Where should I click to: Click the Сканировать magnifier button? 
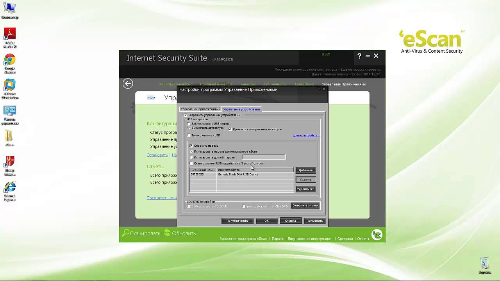[x=141, y=233]
